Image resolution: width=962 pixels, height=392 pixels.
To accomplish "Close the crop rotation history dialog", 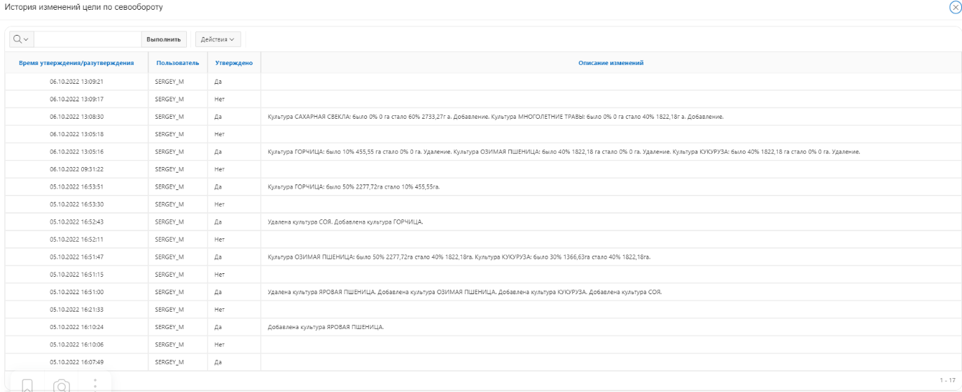I will 954,7.
